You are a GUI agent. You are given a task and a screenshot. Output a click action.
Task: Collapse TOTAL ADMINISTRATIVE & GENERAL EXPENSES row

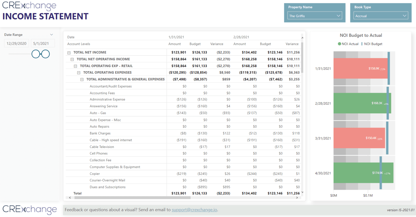point(82,79)
